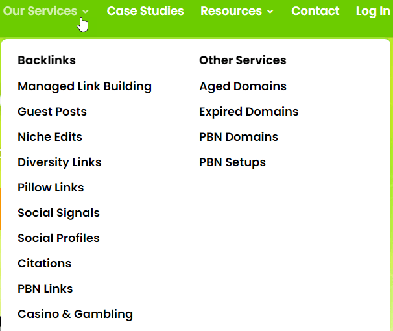Choose PBN Links from the menu

[x=45, y=289]
